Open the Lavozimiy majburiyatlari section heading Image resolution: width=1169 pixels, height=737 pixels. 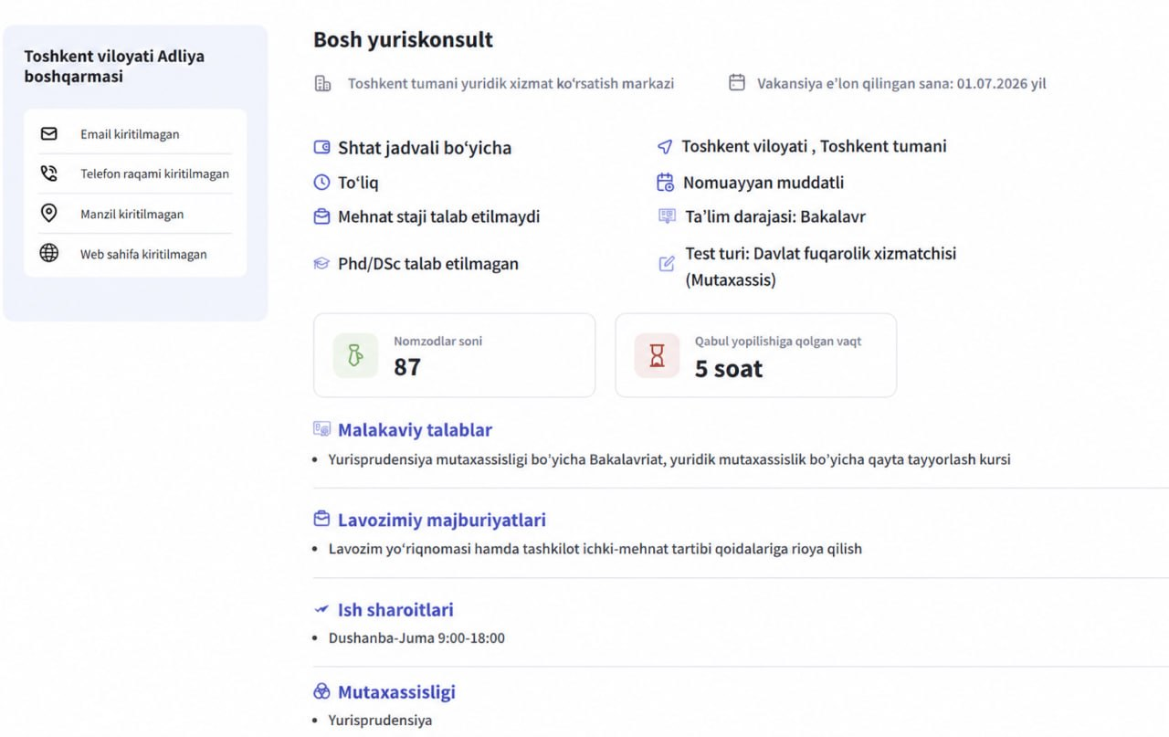pos(442,520)
